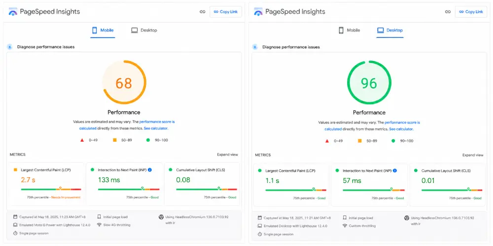Click the timer icon beside left Single page session
The height and width of the screenshot is (246, 493).
pyautogui.click(x=15, y=233)
